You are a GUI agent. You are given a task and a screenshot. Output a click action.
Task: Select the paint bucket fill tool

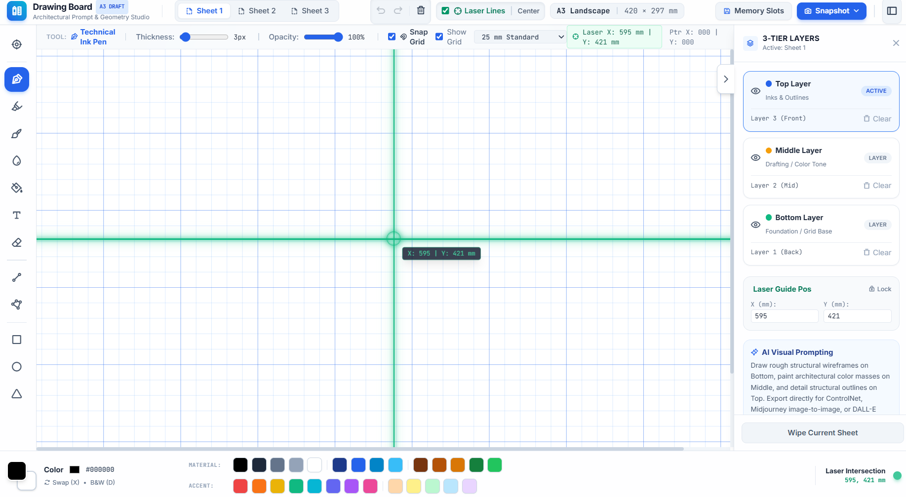click(17, 188)
